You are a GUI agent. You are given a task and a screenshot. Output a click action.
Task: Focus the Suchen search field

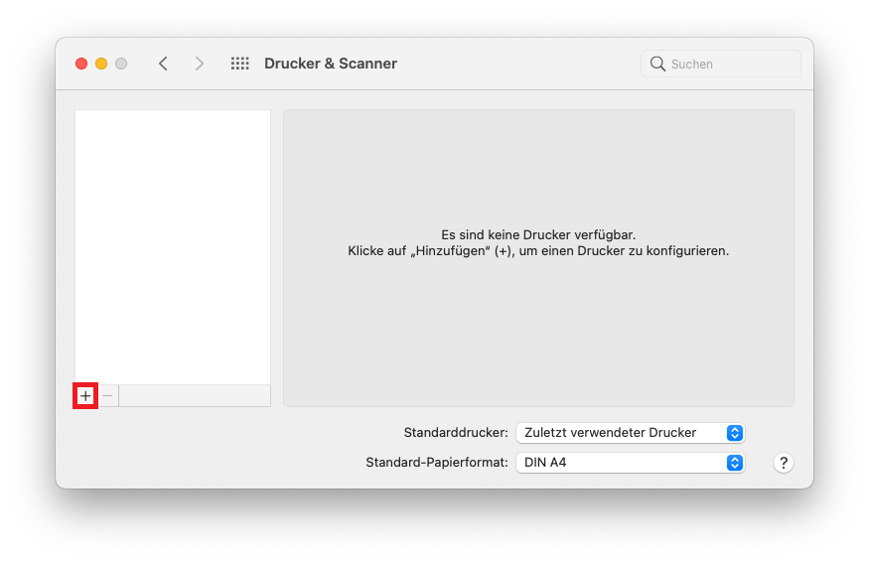click(x=730, y=64)
